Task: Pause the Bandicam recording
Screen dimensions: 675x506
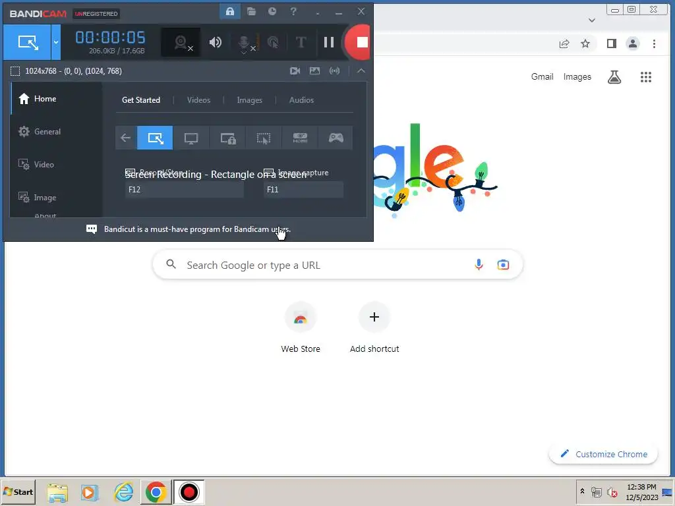Action: pos(329,42)
